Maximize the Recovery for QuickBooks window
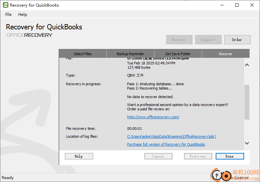260x182 pixels. (237, 5)
